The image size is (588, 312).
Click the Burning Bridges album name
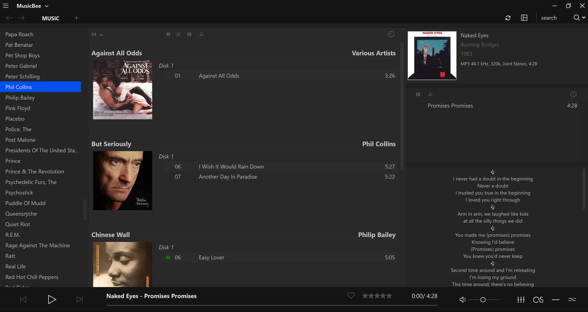[x=480, y=45]
